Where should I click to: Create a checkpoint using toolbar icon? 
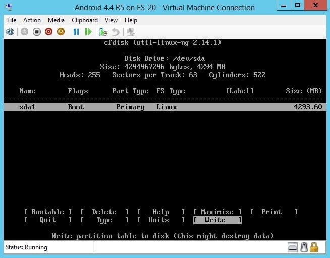coord(103,32)
